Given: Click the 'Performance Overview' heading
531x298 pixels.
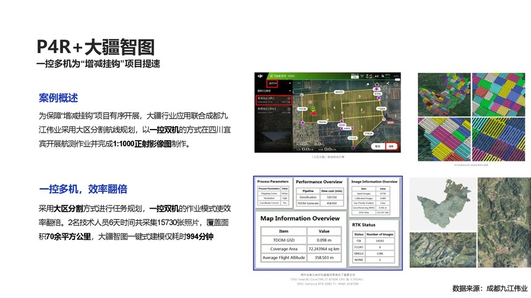Looking at the screenshot, I should point(319,182).
